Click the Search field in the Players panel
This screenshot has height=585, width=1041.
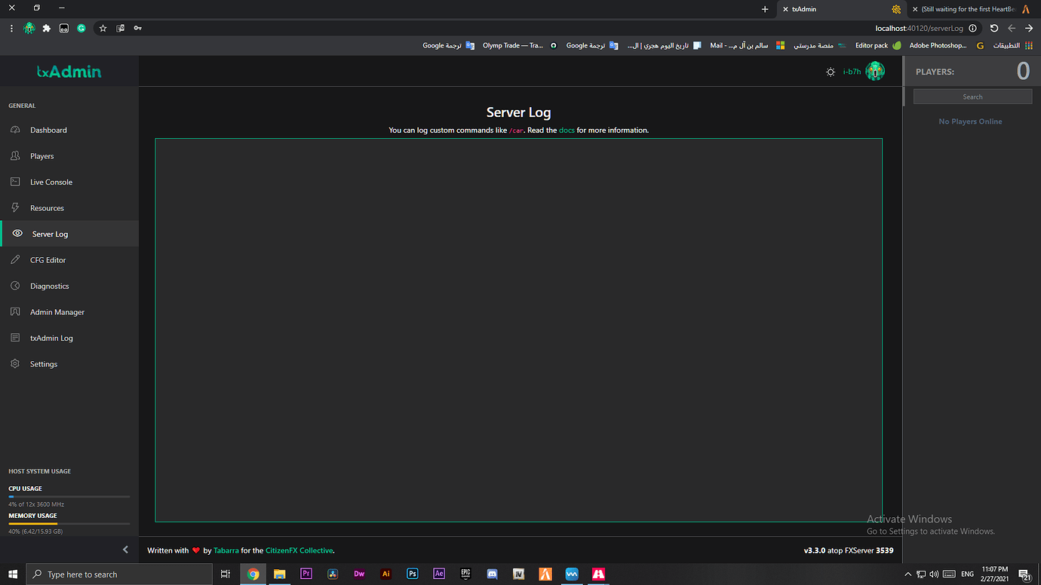pyautogui.click(x=972, y=96)
